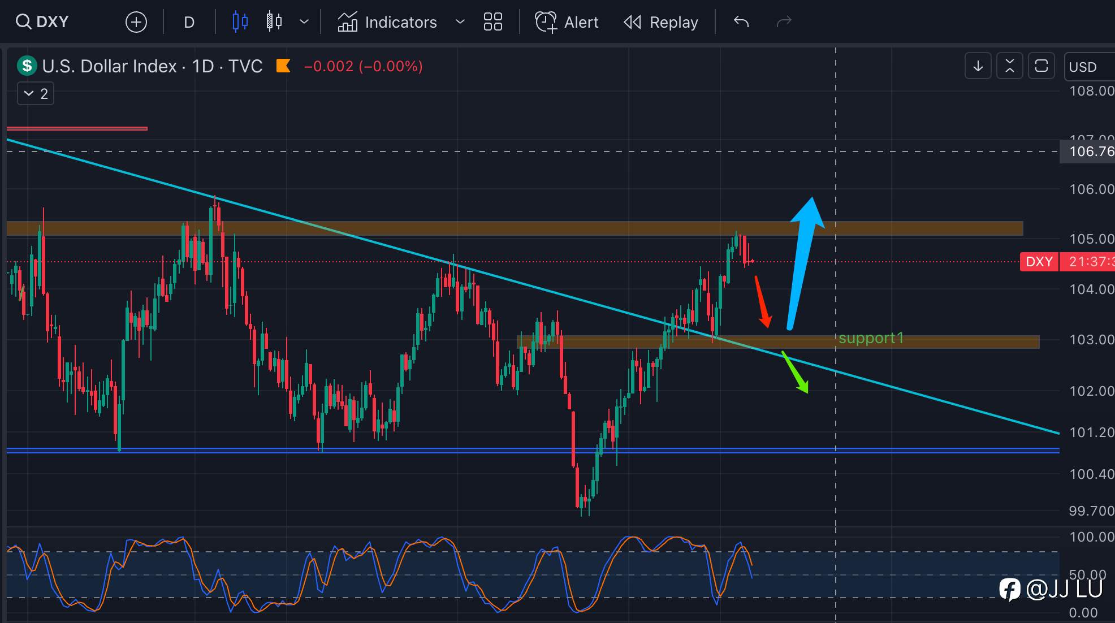The image size is (1115, 623).
Task: Redo the chart action
Action: tap(784, 22)
